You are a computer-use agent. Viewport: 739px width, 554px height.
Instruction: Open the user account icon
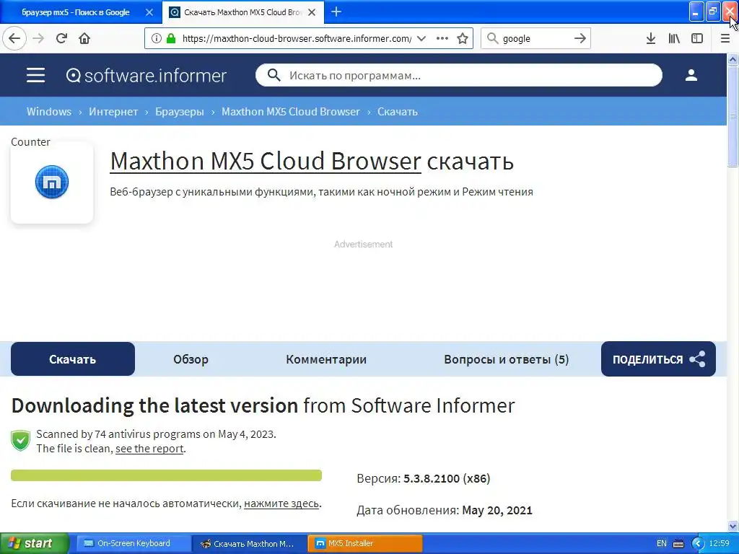click(691, 75)
